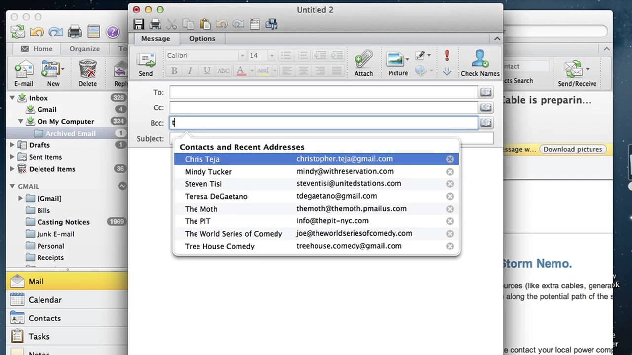Toggle underline formatting
Screen dimensions: 632x355
(x=207, y=71)
